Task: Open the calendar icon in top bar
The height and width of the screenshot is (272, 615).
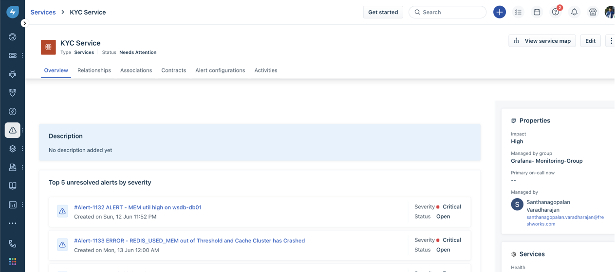Action: (537, 12)
